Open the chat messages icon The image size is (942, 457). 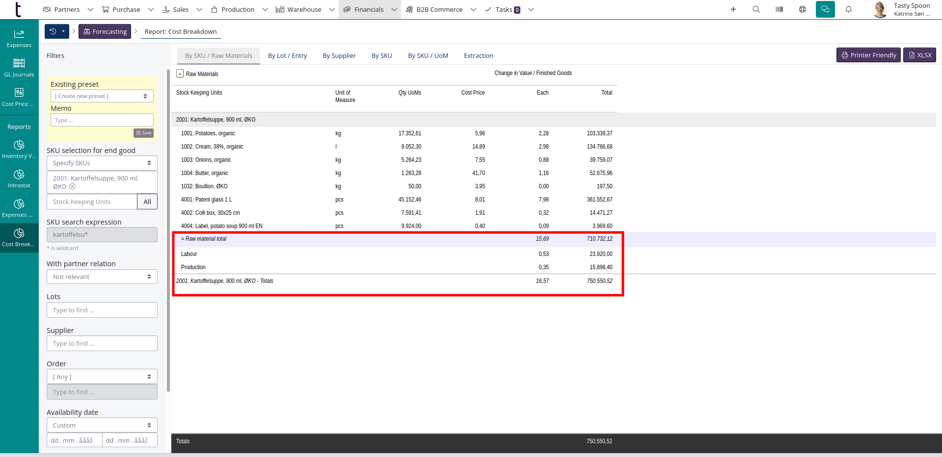[x=825, y=9]
